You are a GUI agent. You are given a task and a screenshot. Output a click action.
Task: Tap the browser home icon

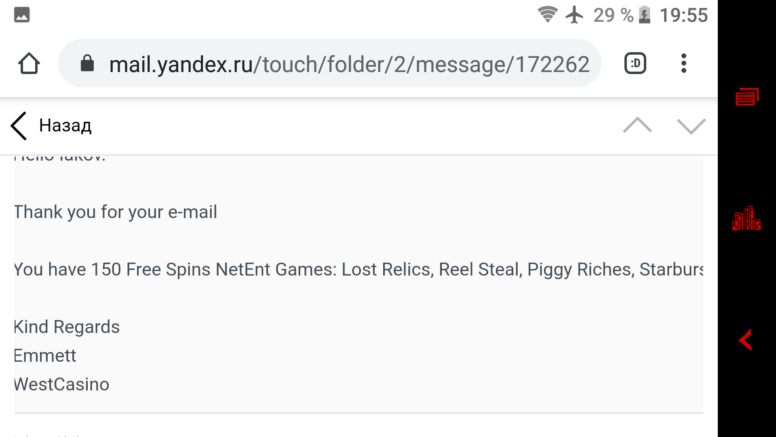point(29,64)
